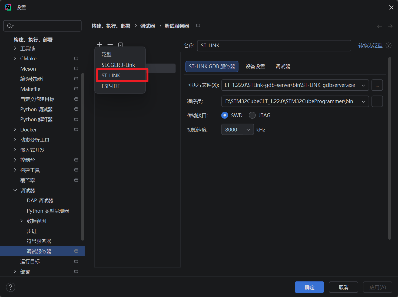The height and width of the screenshot is (297, 398).
Task: Browse for the 可执行文件 with the ... button
Action: [377, 85]
